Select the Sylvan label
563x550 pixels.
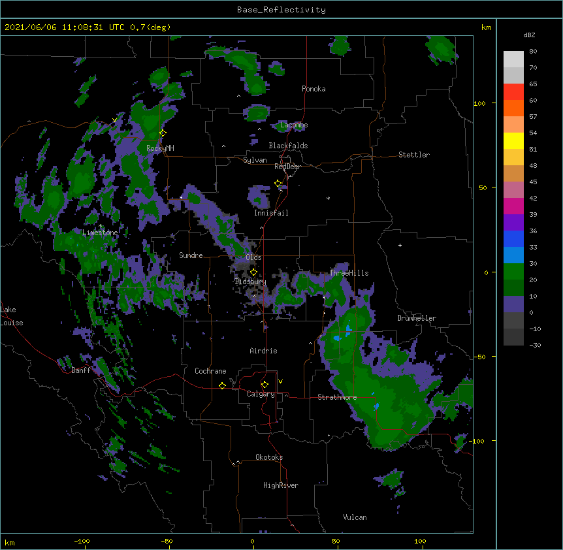pos(255,160)
